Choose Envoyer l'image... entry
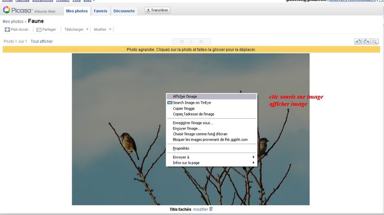This screenshot has width=384, height=215. click(x=212, y=128)
